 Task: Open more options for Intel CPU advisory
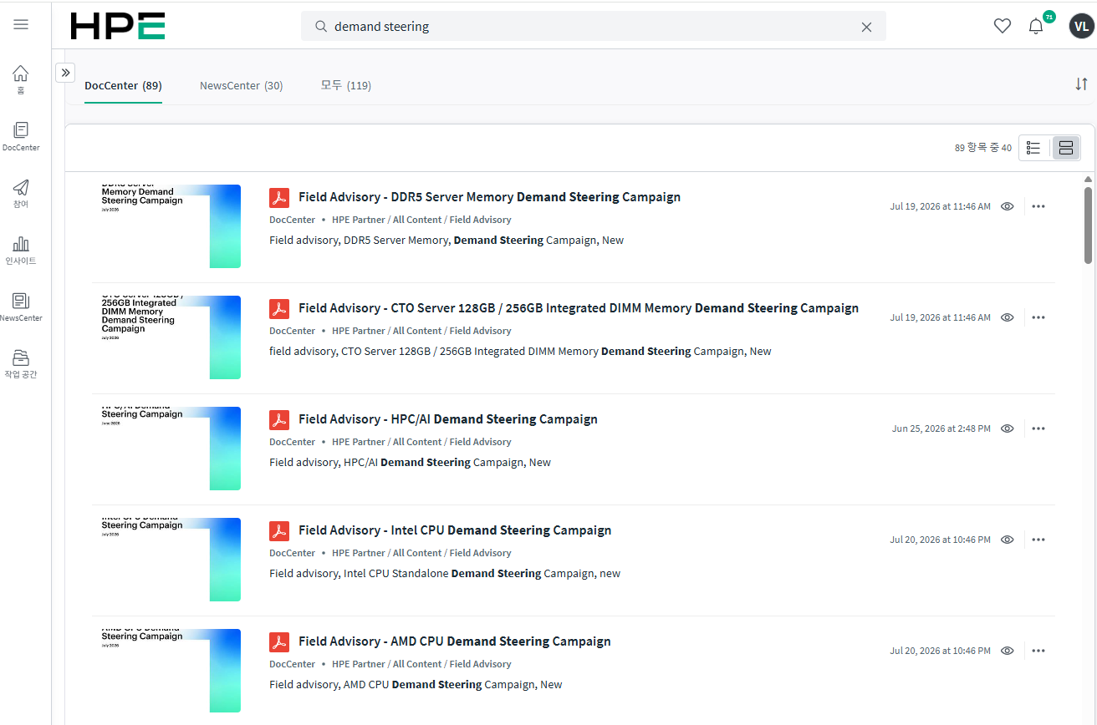[x=1038, y=540]
